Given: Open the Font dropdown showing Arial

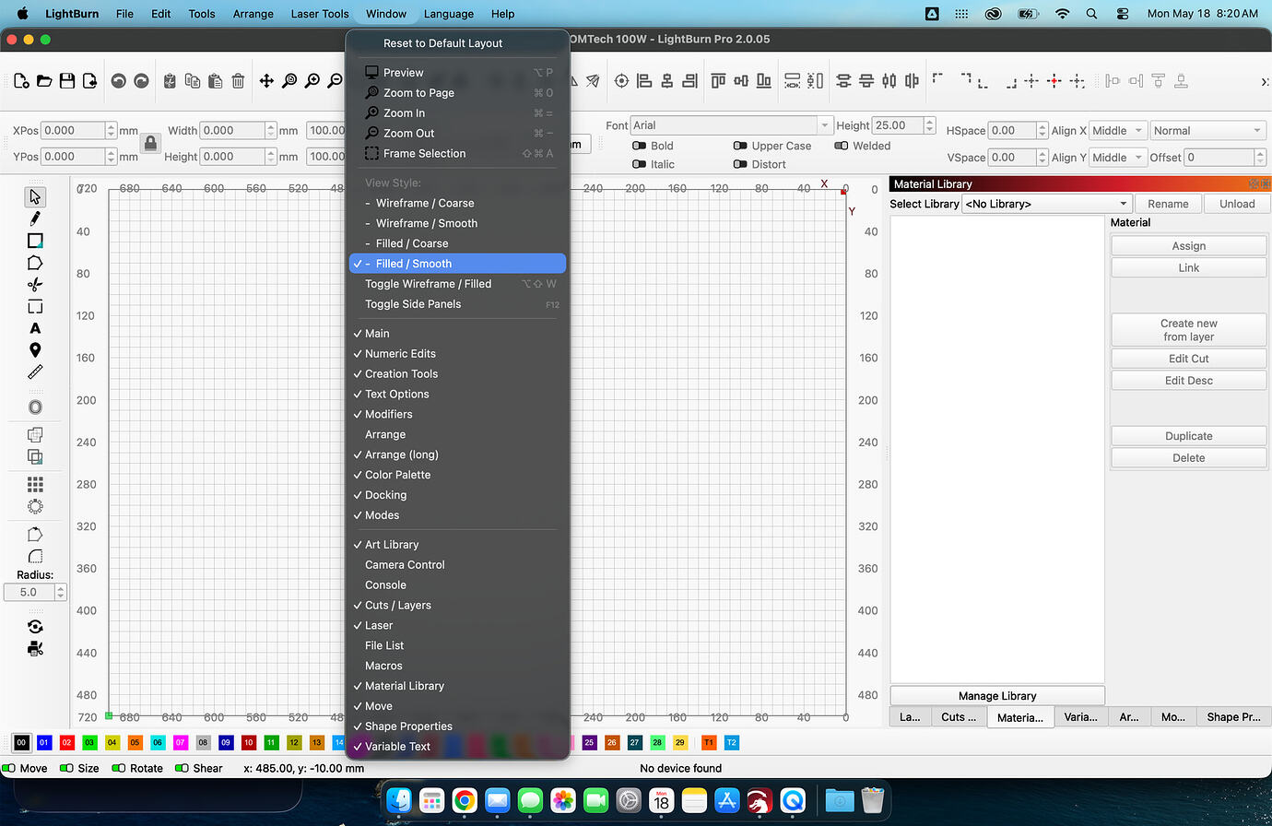Looking at the screenshot, I should click(731, 125).
